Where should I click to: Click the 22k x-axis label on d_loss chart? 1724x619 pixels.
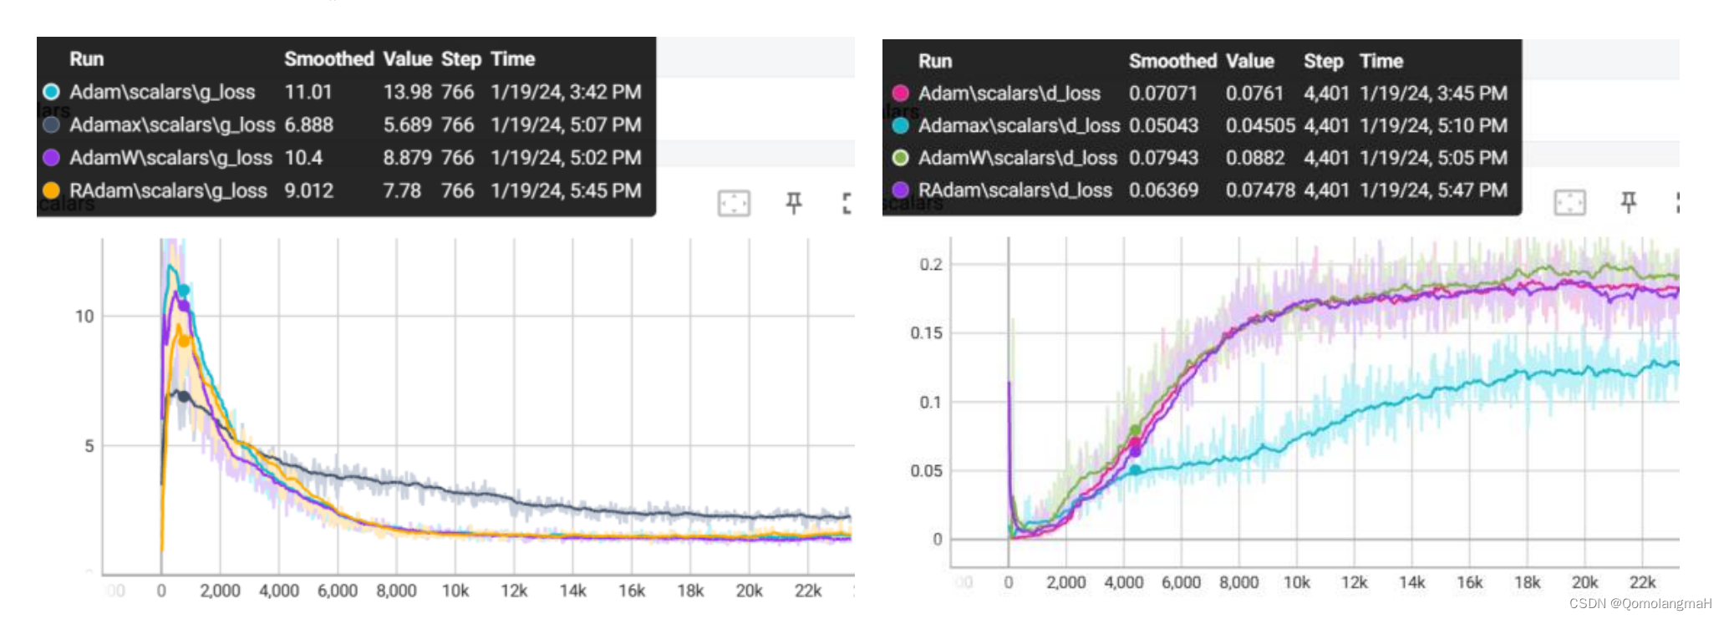click(1642, 582)
